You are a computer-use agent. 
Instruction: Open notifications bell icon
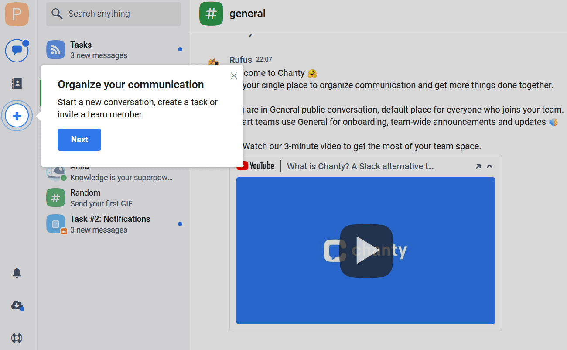[17, 273]
